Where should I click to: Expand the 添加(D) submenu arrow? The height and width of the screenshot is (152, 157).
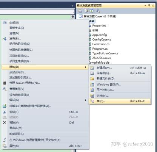(86, 67)
